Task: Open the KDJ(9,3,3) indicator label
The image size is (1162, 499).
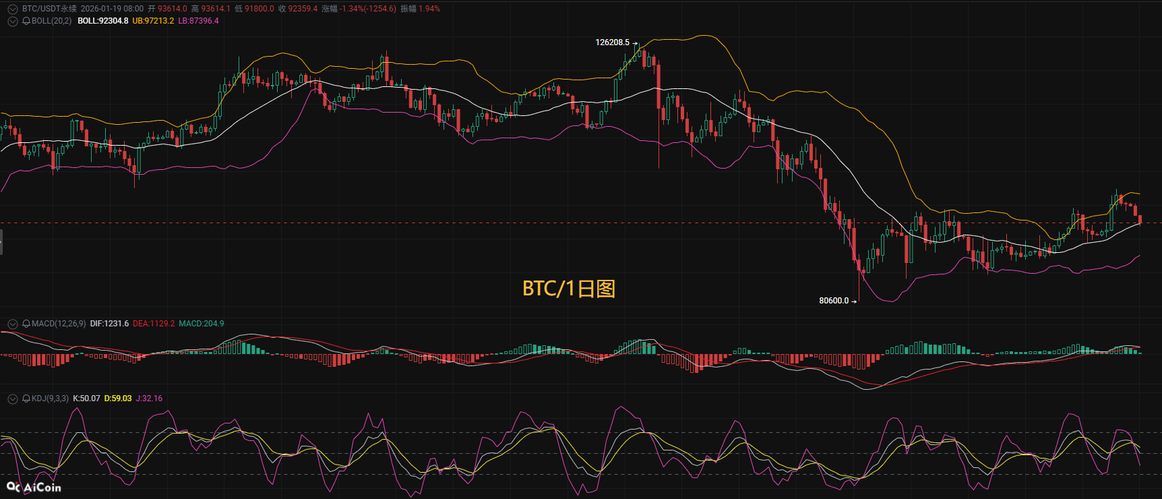Action: 50,399
